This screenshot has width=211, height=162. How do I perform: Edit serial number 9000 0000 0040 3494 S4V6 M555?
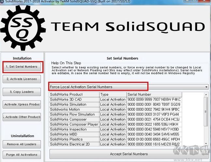pos(154,134)
